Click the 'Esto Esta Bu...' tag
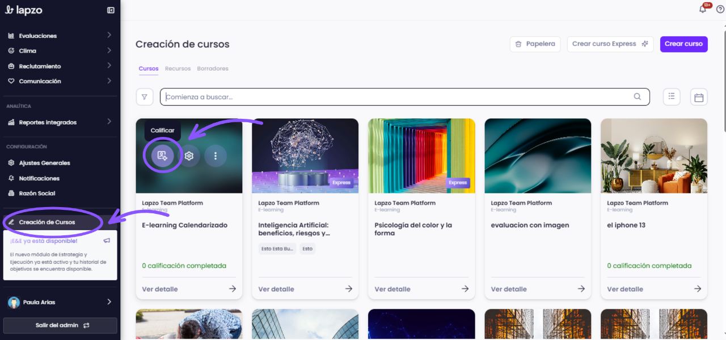This screenshot has width=726, height=340. point(277,248)
